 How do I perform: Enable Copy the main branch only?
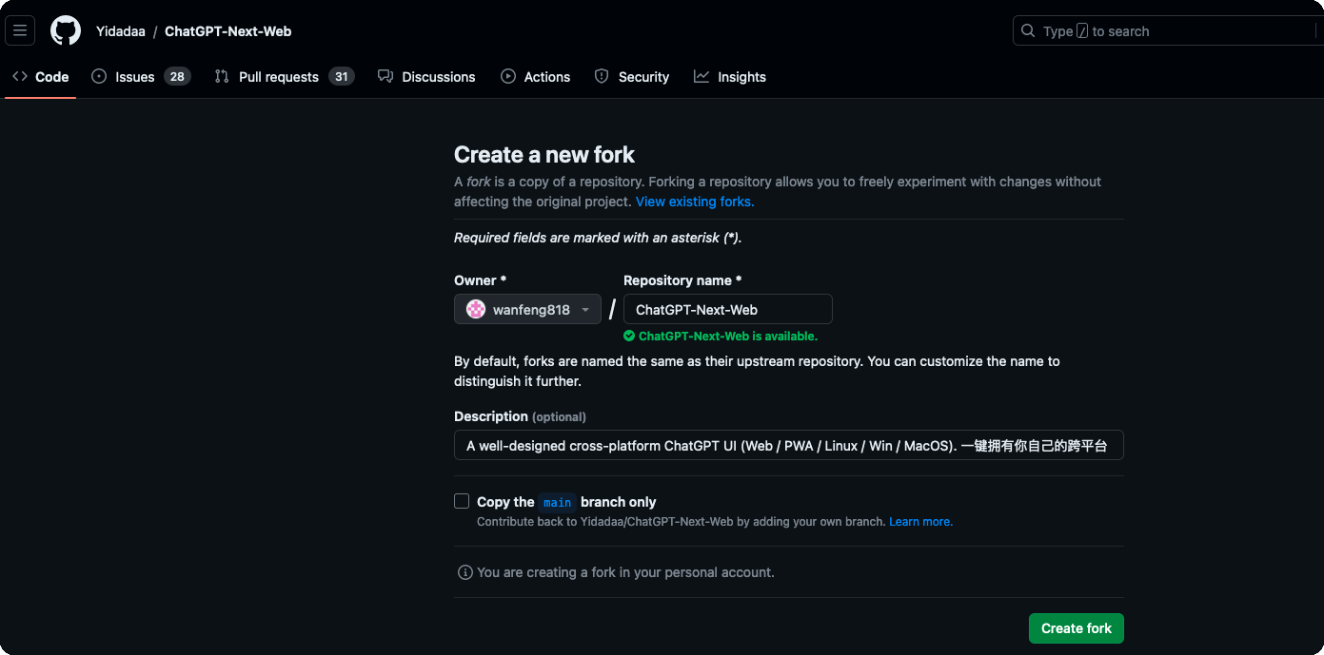(462, 501)
